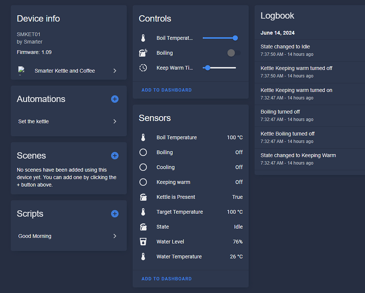Image resolution: width=365 pixels, height=293 pixels.
Task: Click the Keeping warm circle state indicator
Action: point(143,182)
